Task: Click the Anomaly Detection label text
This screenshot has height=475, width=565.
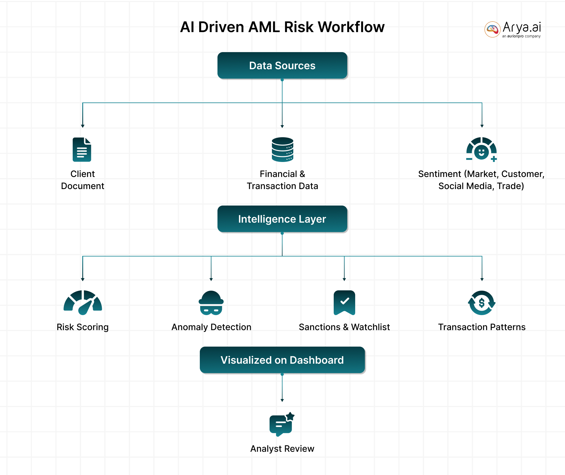Action: click(x=211, y=327)
